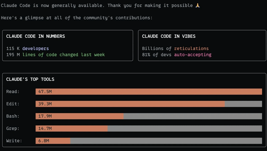Click the praying hands emoji

click(x=197, y=5)
